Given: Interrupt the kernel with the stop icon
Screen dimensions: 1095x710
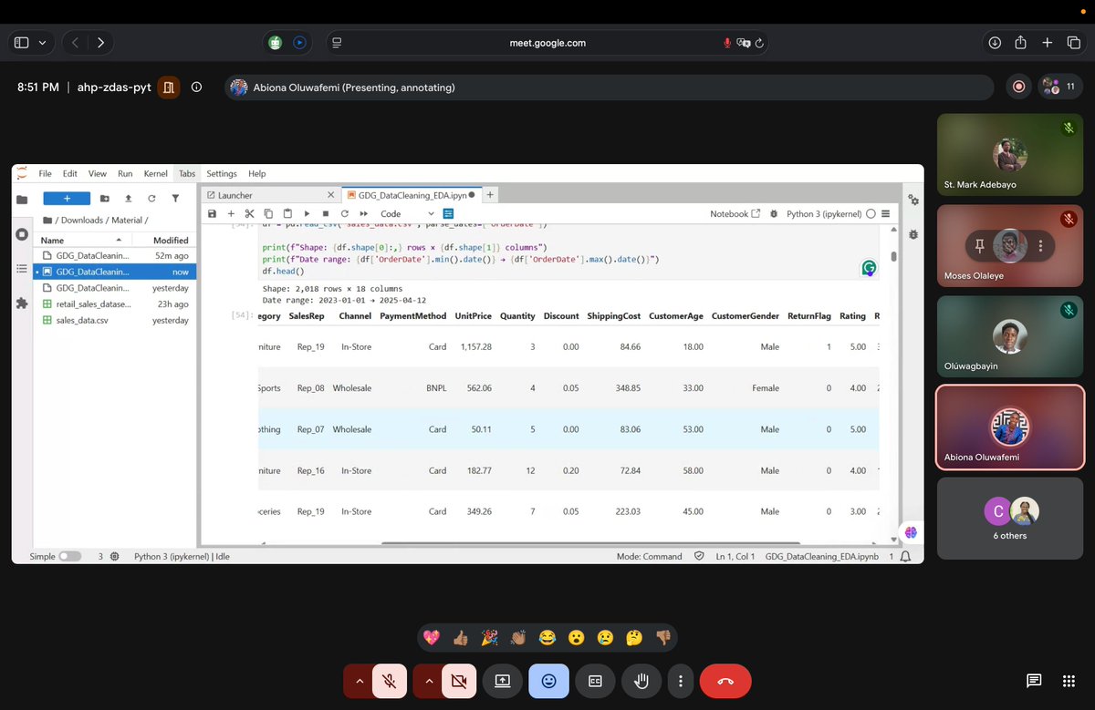Looking at the screenshot, I should [325, 213].
